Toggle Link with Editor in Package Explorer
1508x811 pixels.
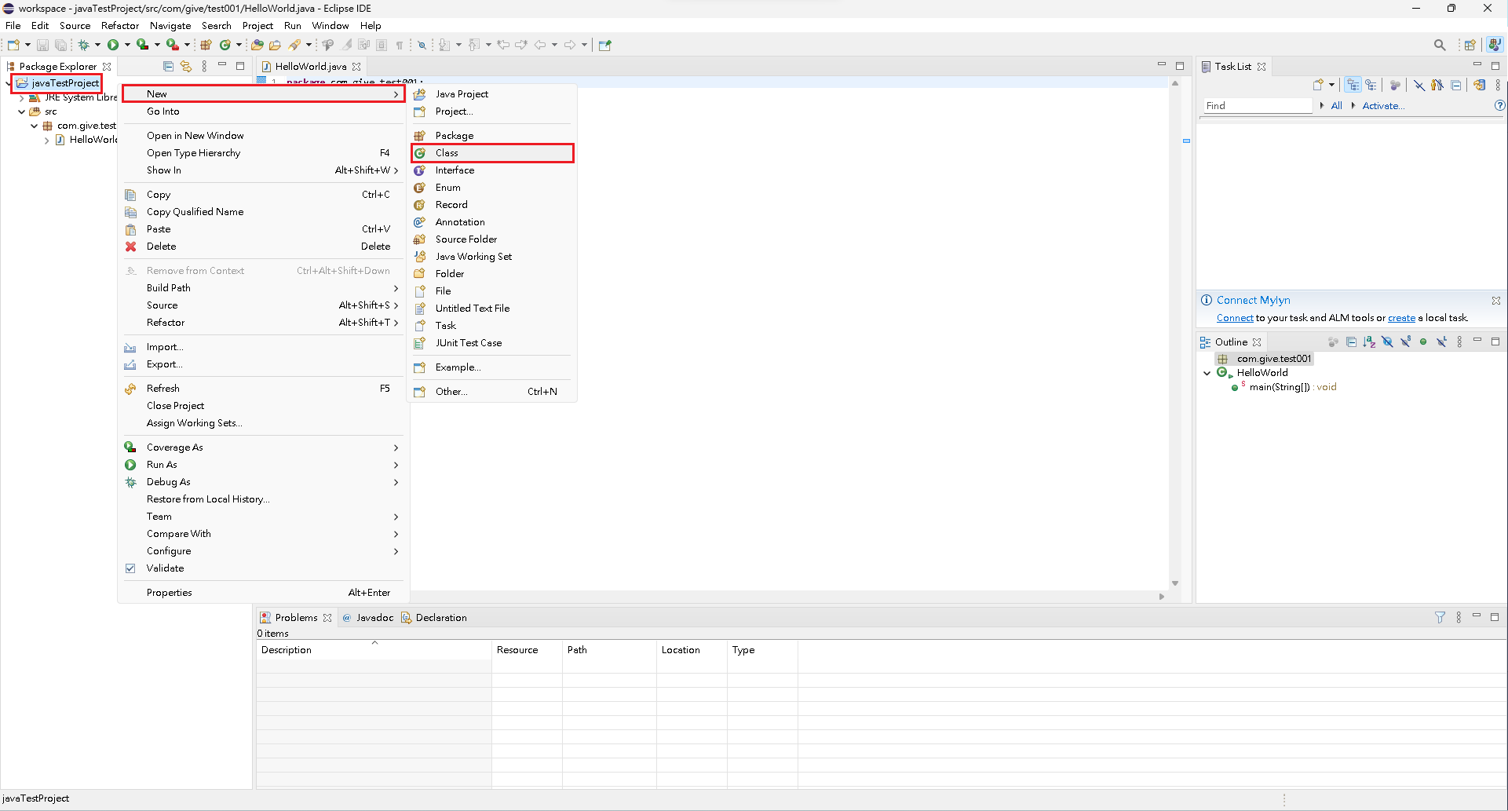pyautogui.click(x=186, y=67)
